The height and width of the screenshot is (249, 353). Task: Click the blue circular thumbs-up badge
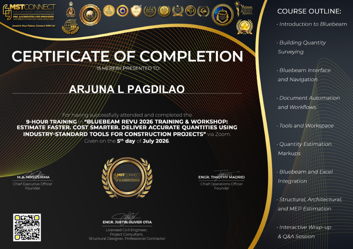click(123, 11)
